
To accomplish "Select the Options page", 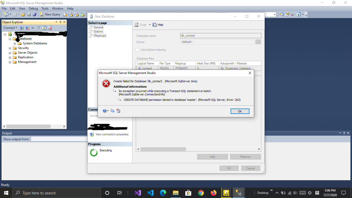I will pyautogui.click(x=98, y=31).
